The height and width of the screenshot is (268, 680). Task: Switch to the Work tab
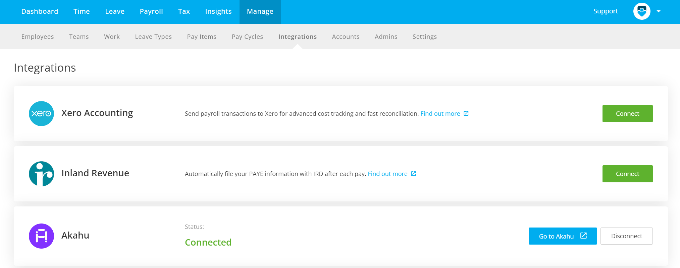(x=112, y=36)
